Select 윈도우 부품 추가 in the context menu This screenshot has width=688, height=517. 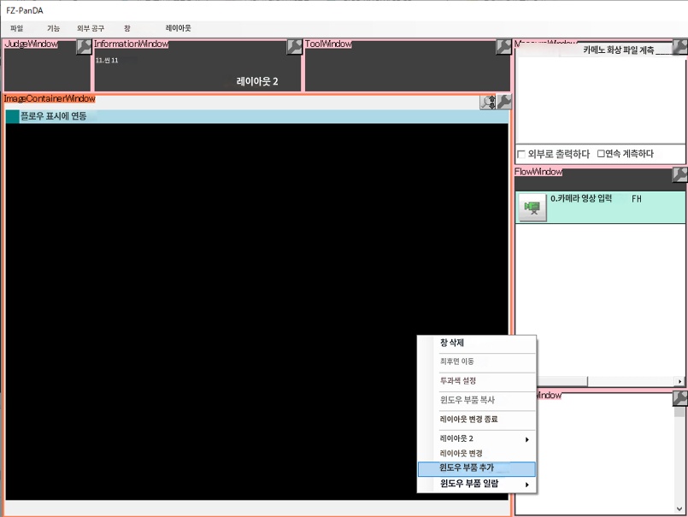[x=477, y=468]
